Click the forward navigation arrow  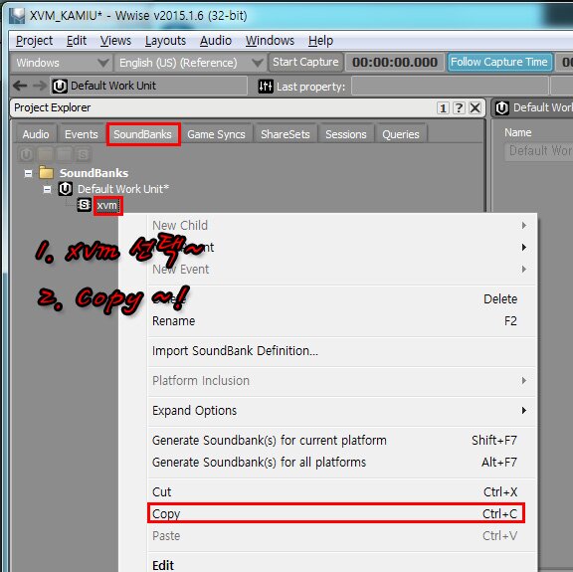pyautogui.click(x=39, y=86)
